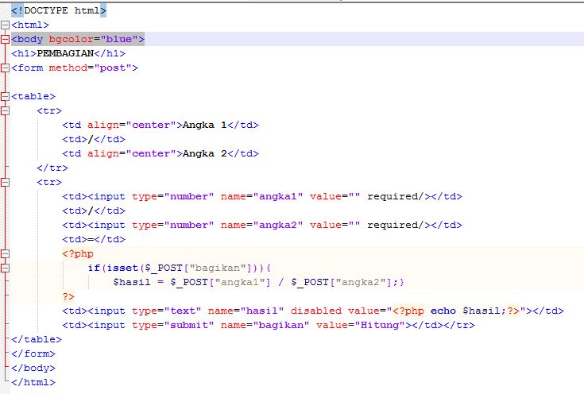Collapse the <html> fold marker

coord(5,25)
